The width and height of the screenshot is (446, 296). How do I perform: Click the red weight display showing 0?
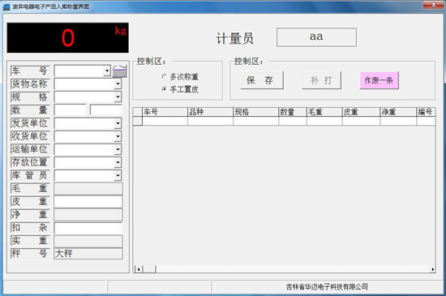coord(67,38)
